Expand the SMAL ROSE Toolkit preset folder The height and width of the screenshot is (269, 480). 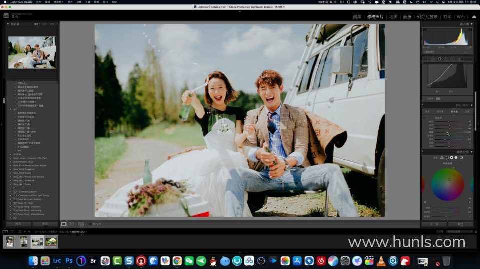click(22, 173)
